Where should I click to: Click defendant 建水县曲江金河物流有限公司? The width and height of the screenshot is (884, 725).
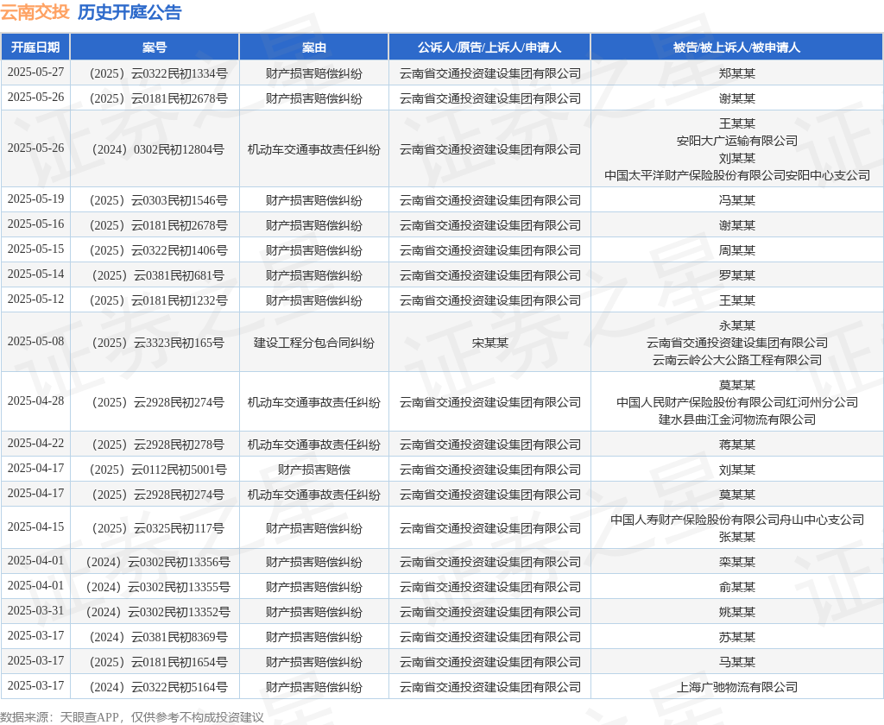pyautogui.click(x=737, y=419)
